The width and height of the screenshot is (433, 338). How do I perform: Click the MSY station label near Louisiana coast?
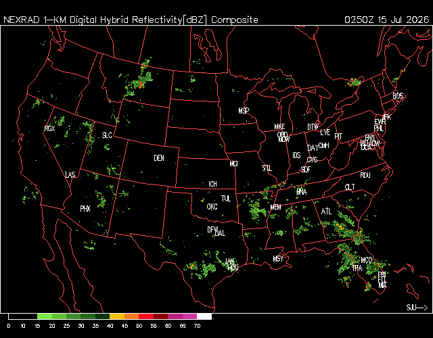click(x=278, y=258)
